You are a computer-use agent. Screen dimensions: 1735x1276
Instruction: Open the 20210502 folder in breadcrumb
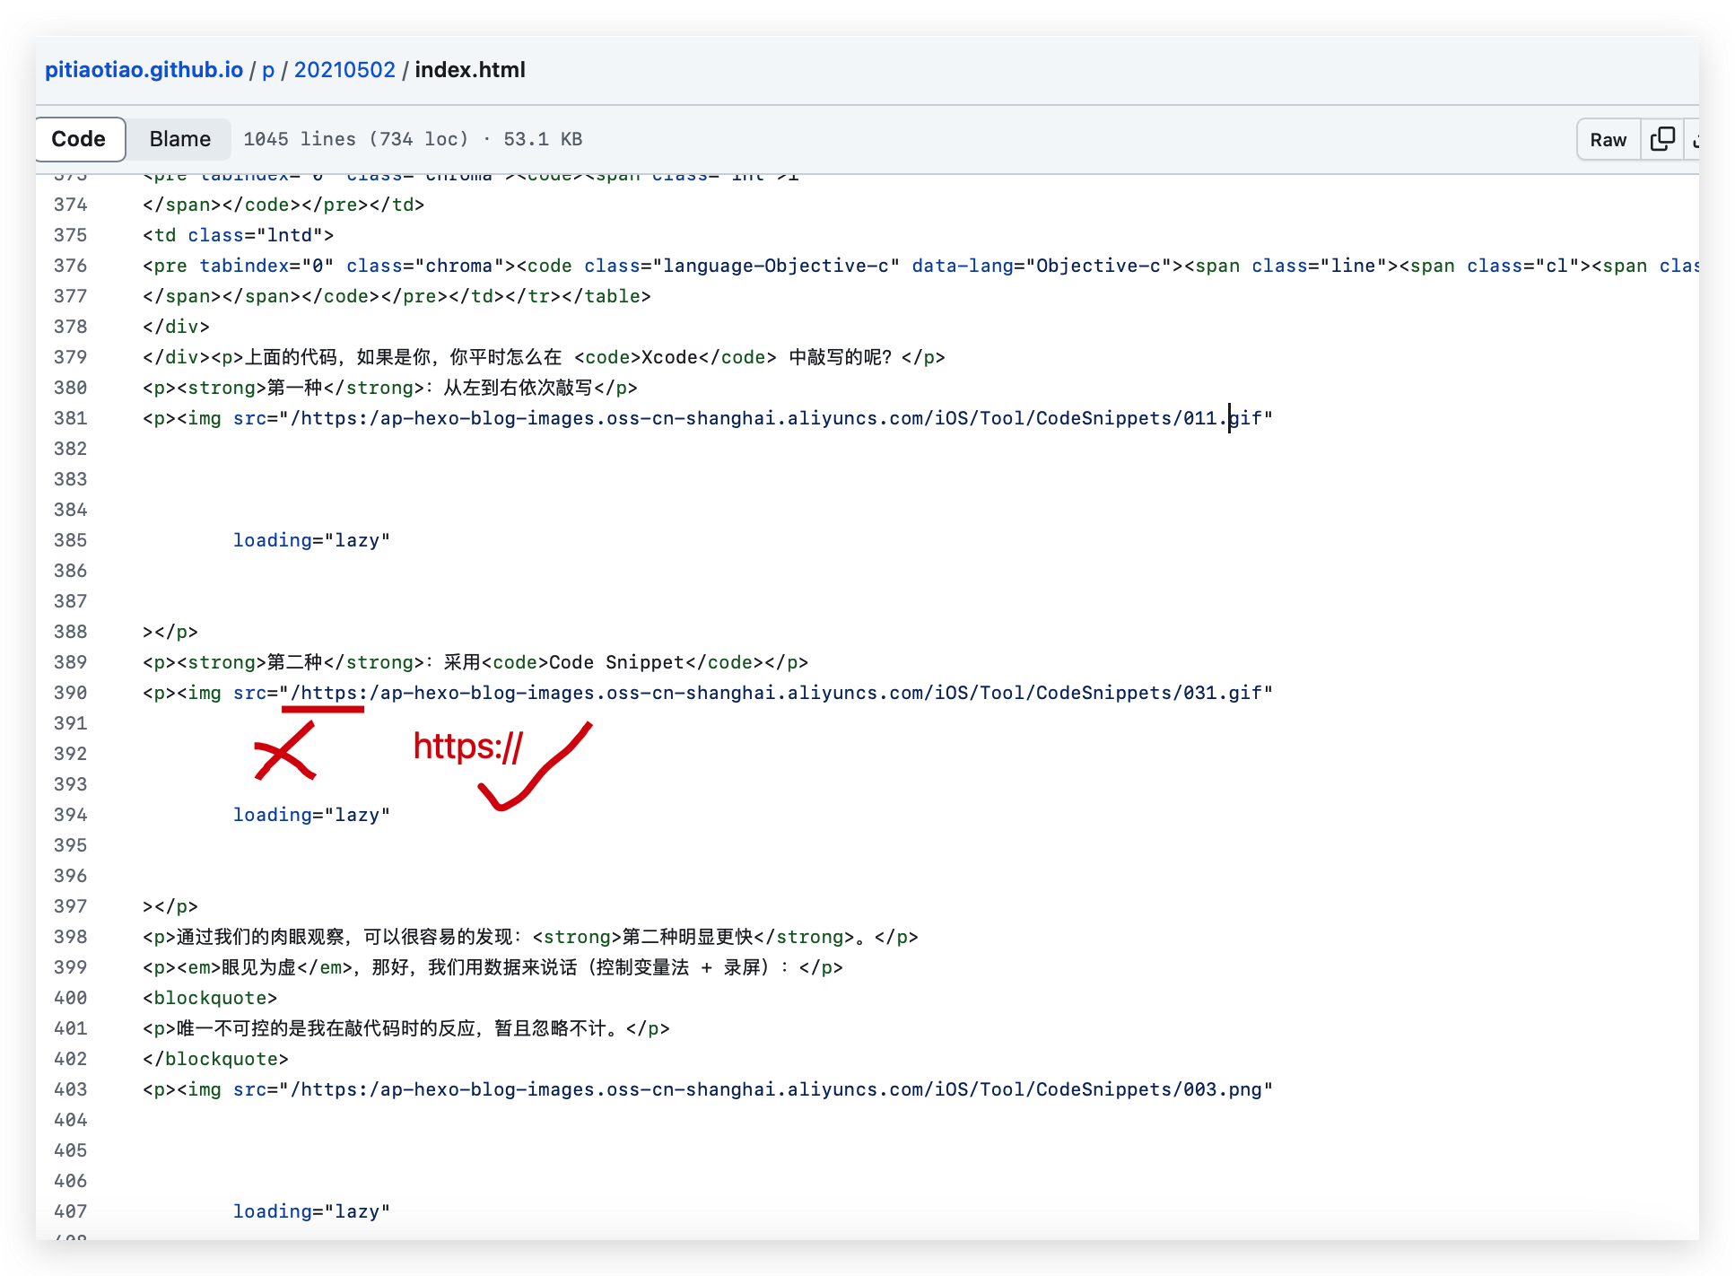344,69
